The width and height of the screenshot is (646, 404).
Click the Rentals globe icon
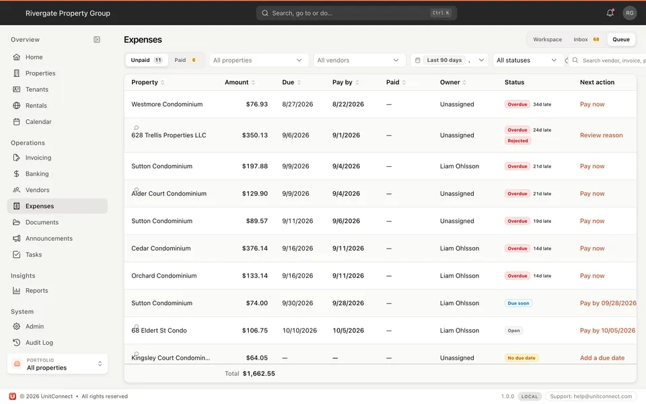click(16, 106)
